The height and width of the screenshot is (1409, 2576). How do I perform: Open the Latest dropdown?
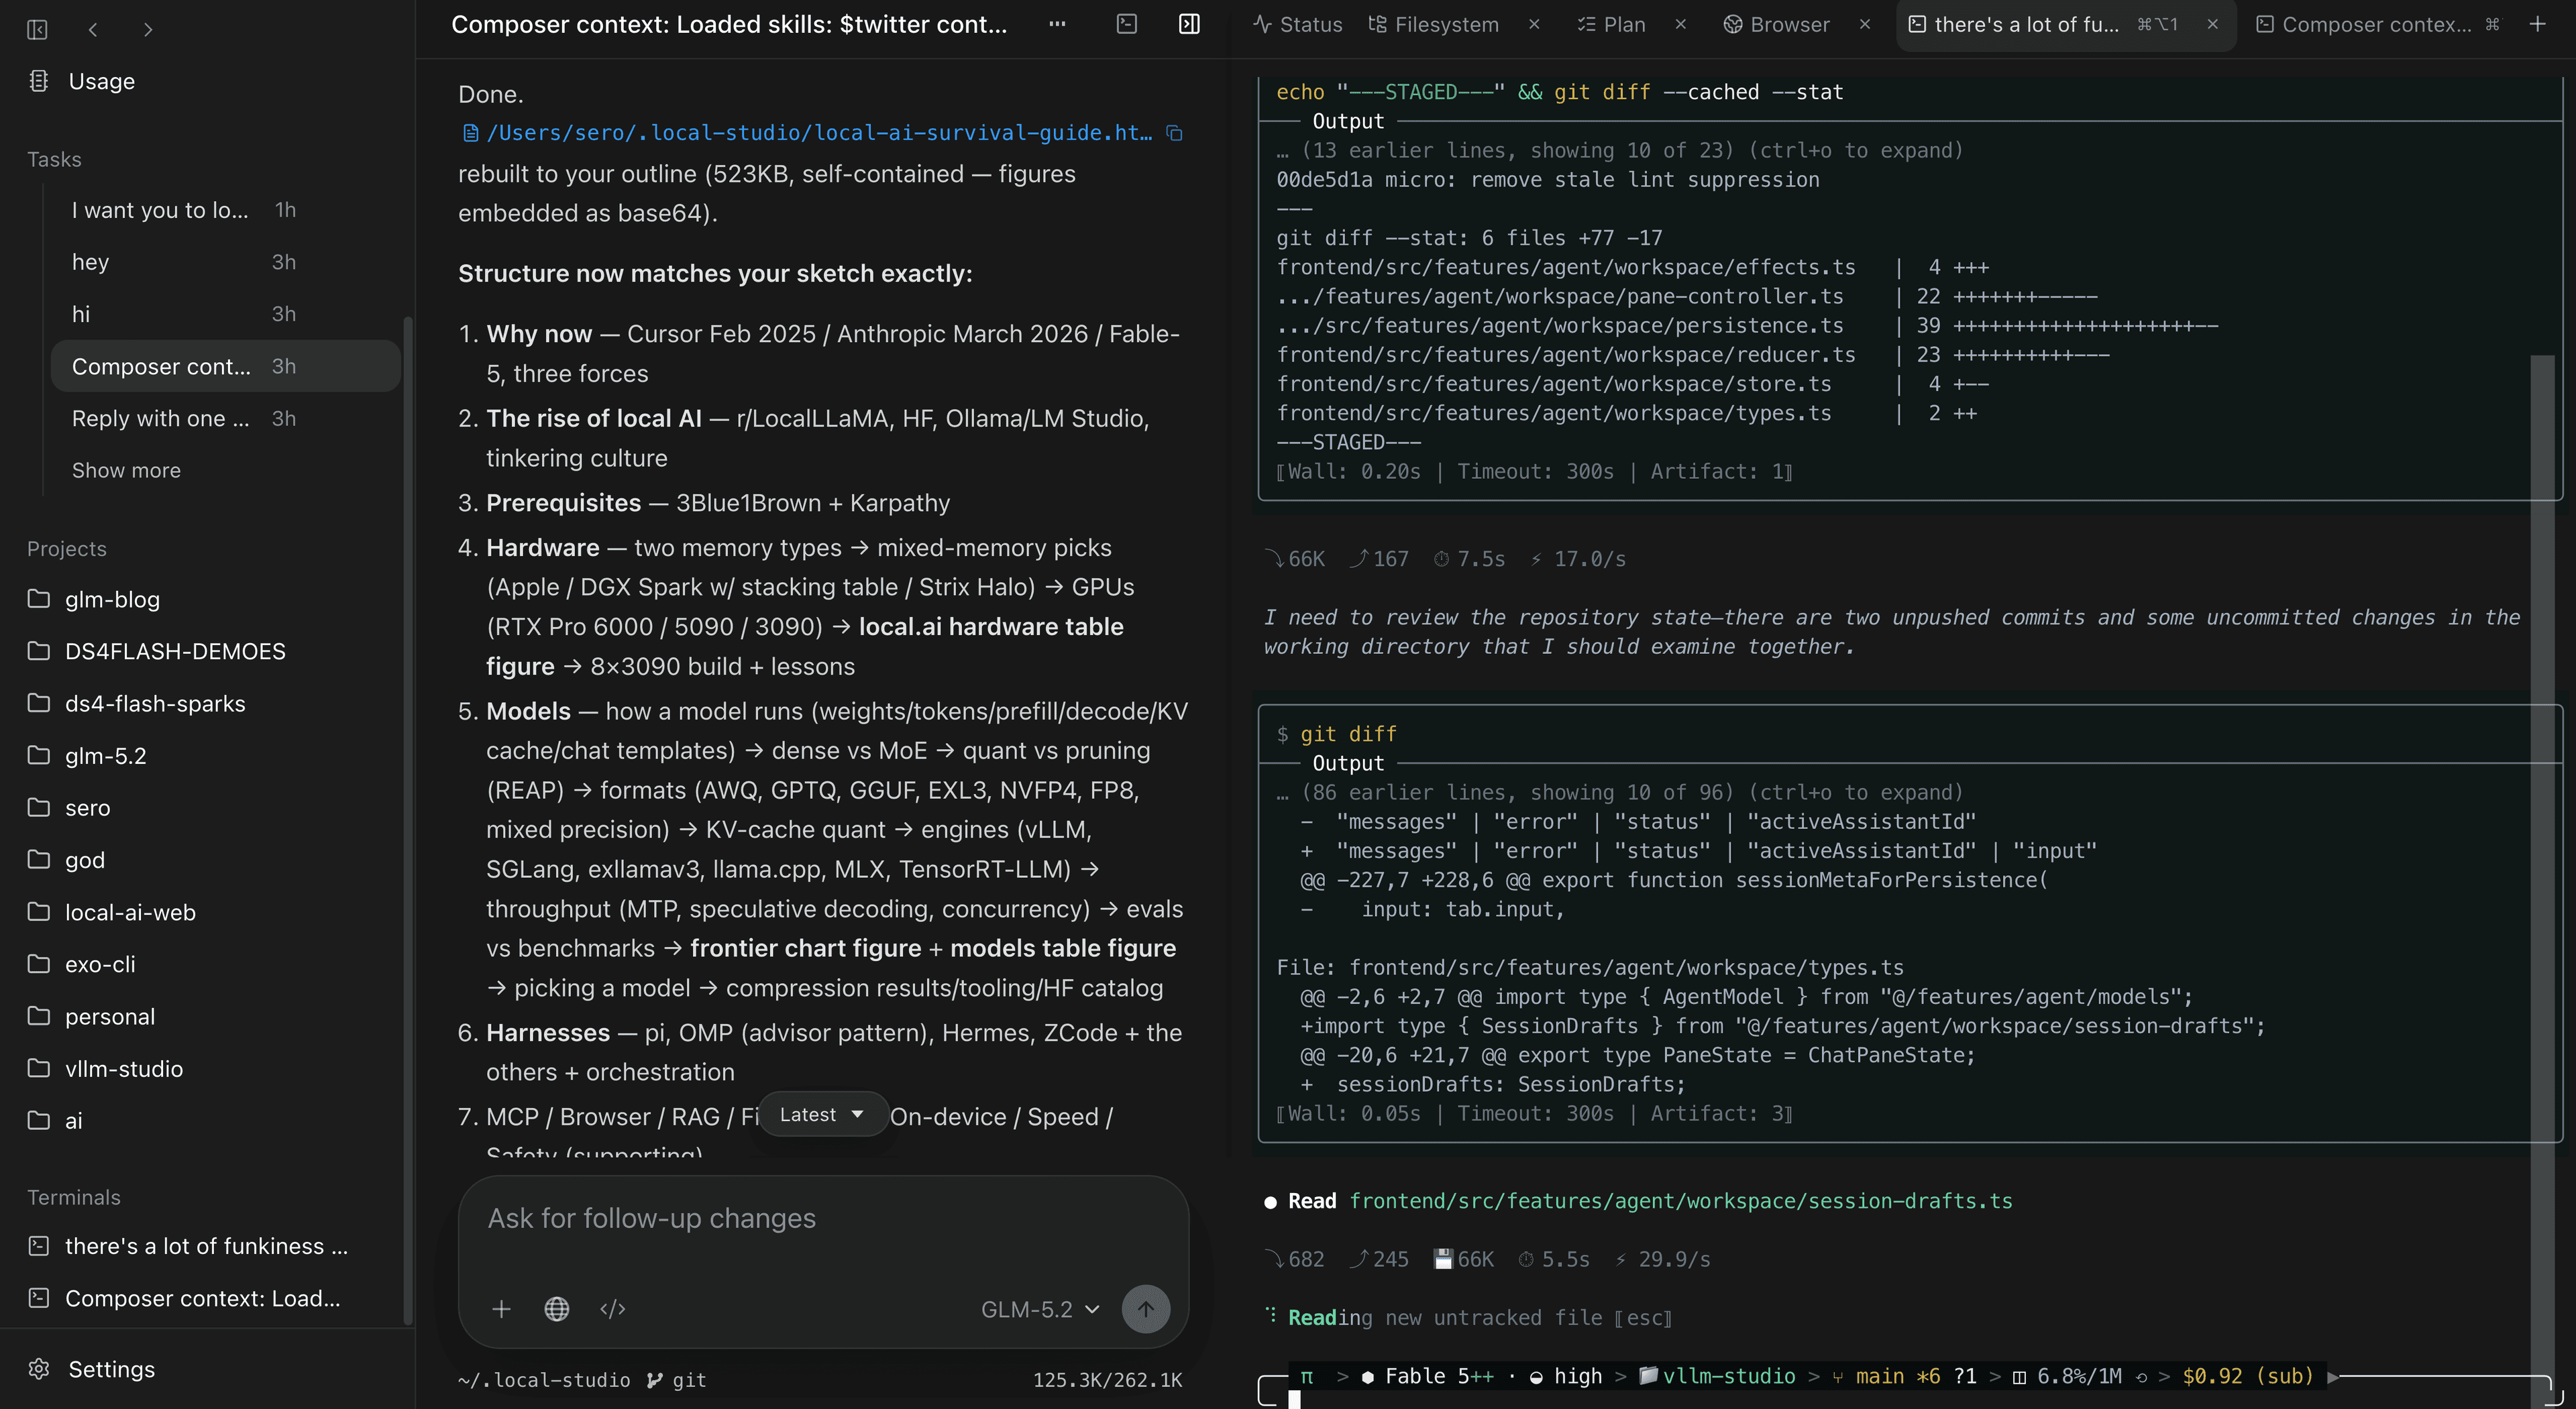(823, 1114)
